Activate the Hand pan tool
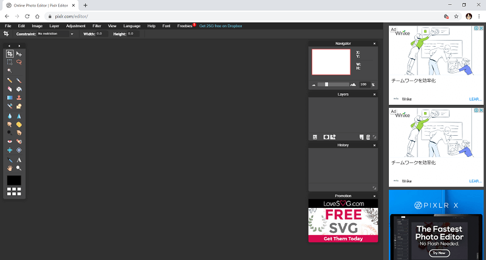Viewport: 486px width, 260px height. 10,168
